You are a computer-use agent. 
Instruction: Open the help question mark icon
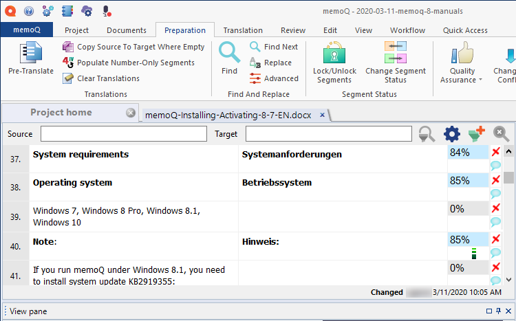coord(29,11)
